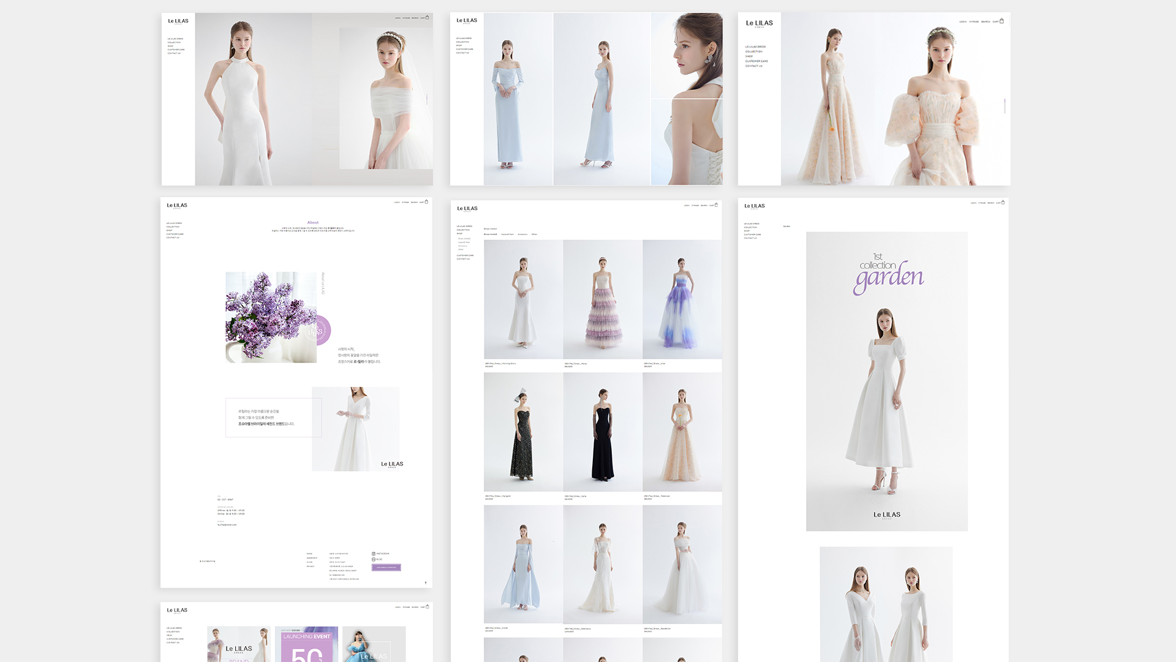Open the Instagram icon in the About page footer
This screenshot has width=1176, height=662.
point(374,554)
